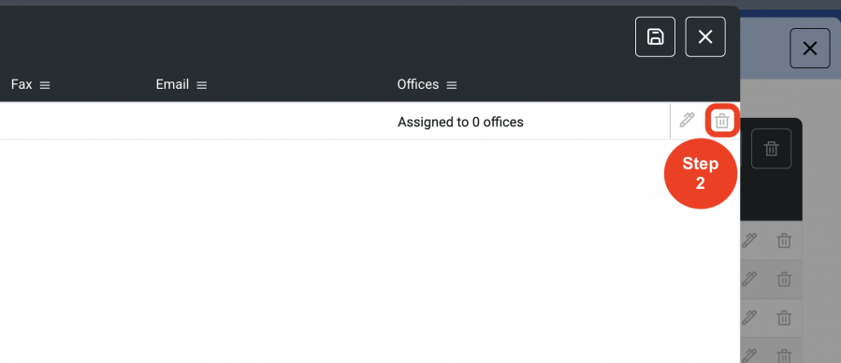Click the save floppy disk icon
The image size is (841, 363).
click(655, 36)
